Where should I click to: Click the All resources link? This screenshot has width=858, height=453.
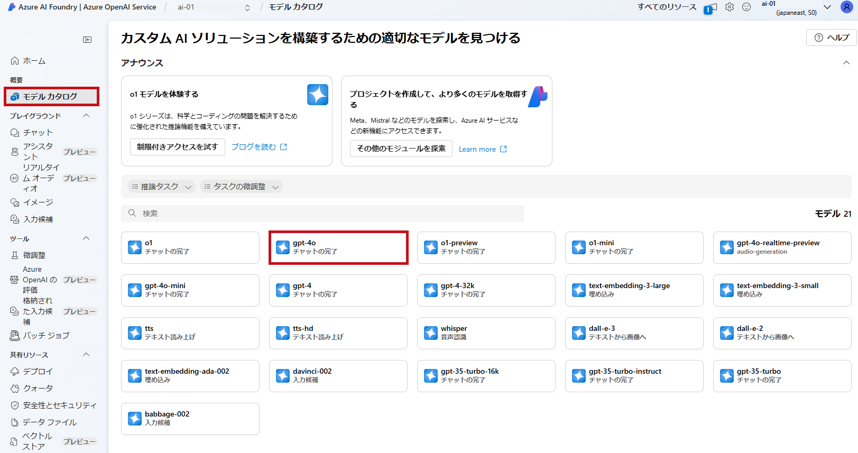667,7
